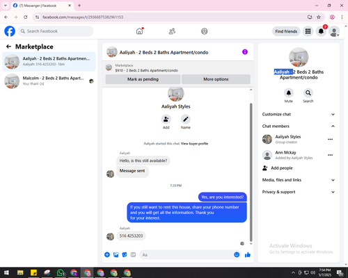348x278 pixels.
Task: Open Windows Start menu
Action: [x=6, y=272]
